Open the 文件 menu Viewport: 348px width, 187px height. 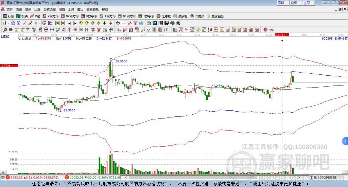click(x=10, y=9)
